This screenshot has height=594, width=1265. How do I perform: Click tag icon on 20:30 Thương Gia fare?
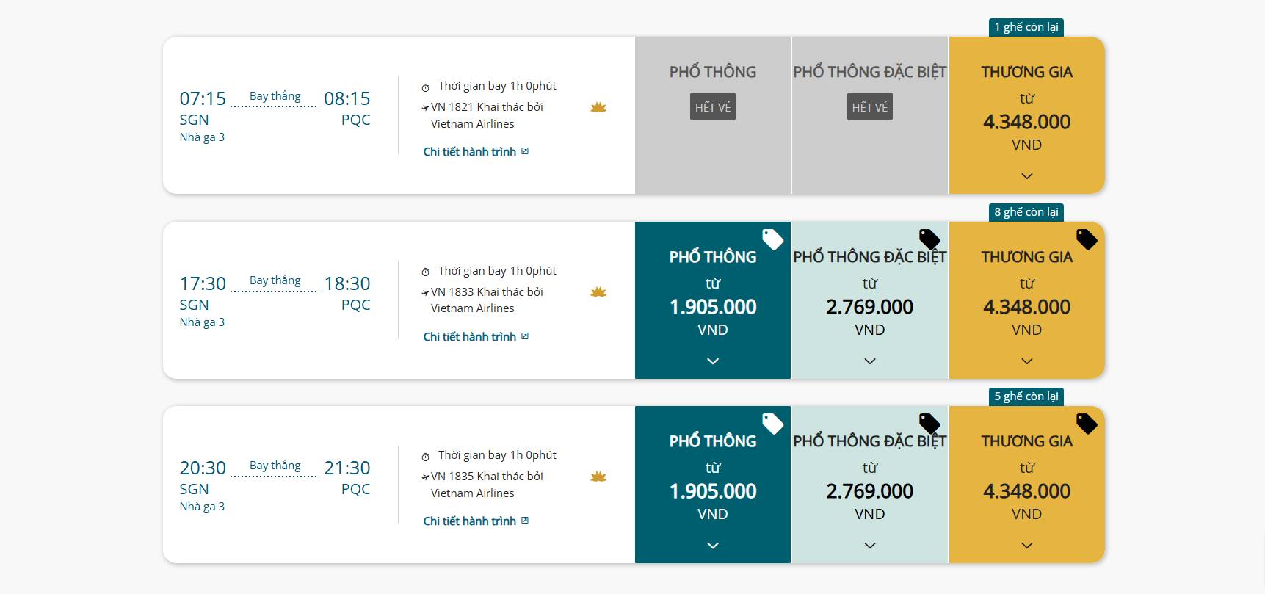click(1087, 424)
